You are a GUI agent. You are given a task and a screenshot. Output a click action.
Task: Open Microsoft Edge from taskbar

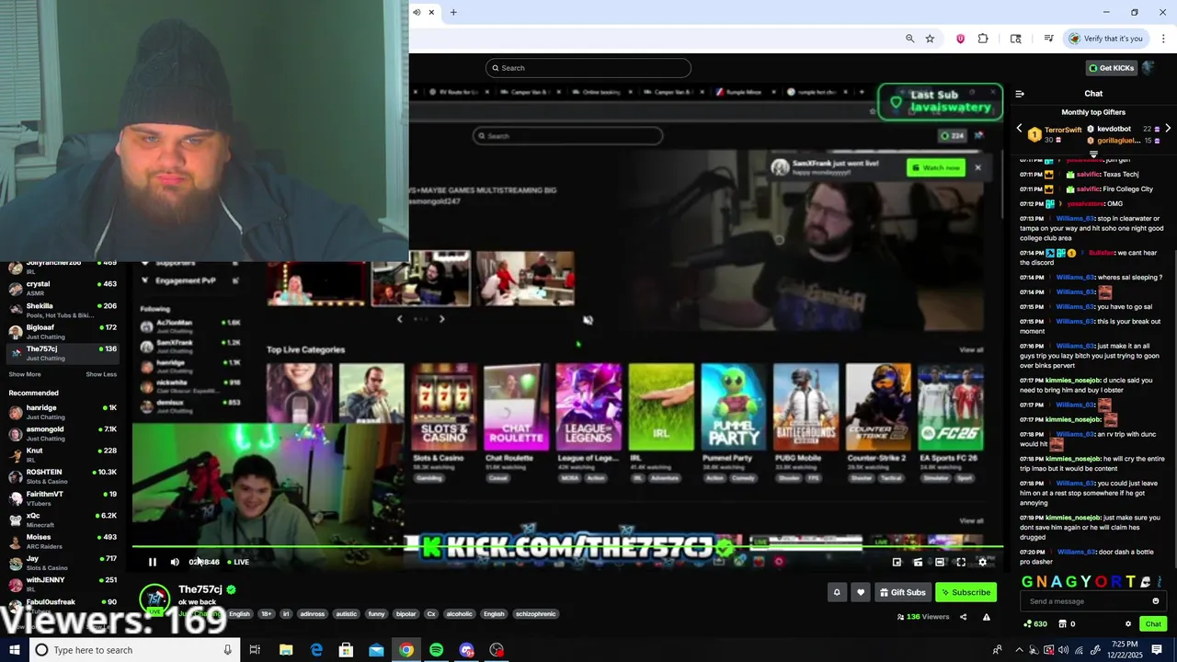316,650
